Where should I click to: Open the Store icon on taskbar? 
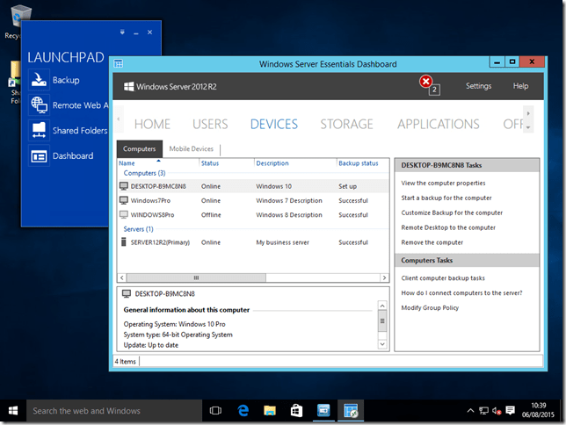click(x=297, y=410)
